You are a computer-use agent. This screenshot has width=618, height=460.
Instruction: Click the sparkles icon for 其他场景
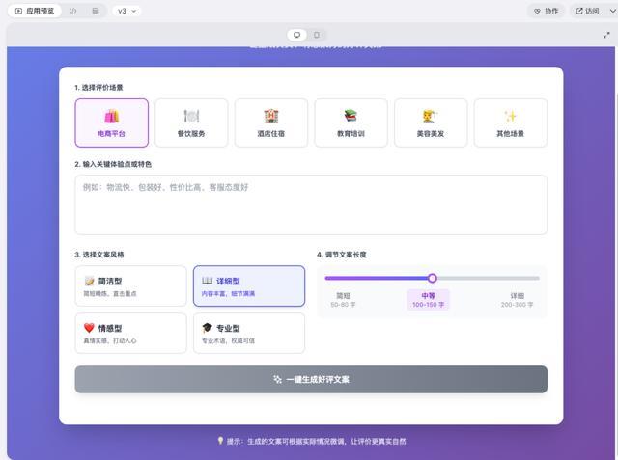click(x=511, y=116)
